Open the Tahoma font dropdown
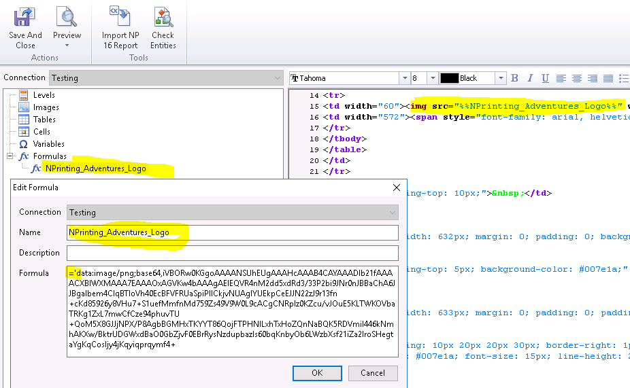The width and height of the screenshot is (630, 388). click(404, 78)
